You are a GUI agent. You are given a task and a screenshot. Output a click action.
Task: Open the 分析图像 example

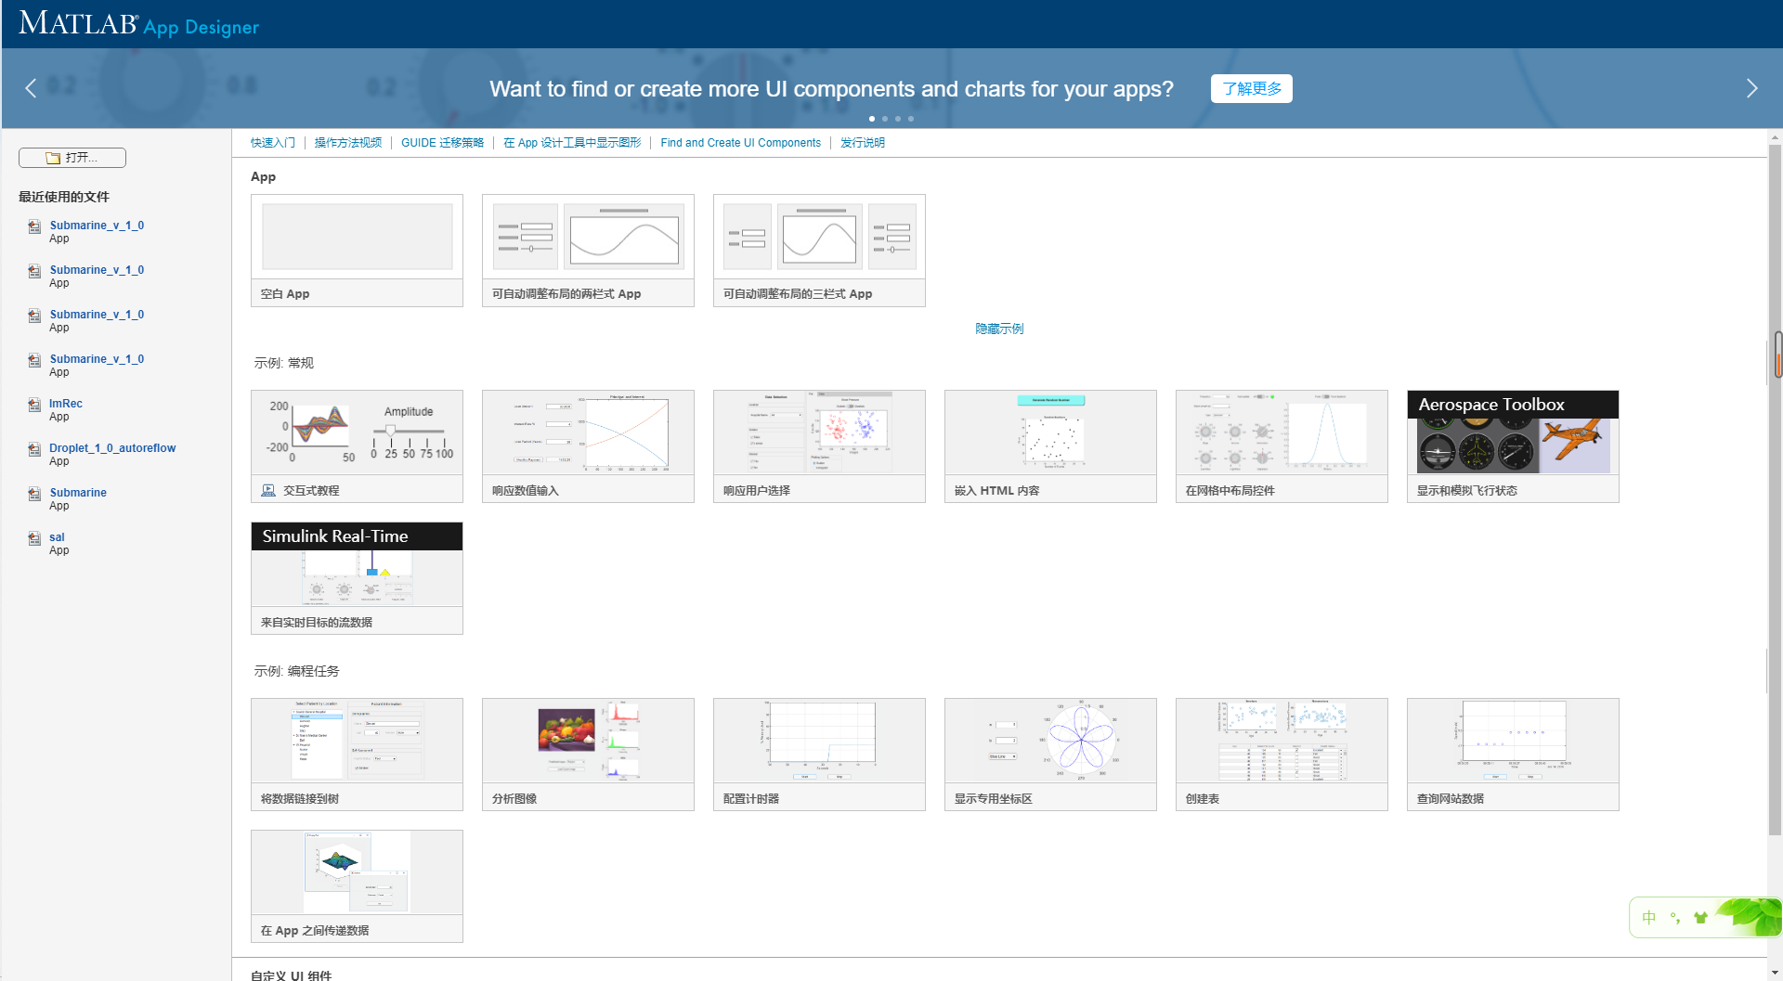(x=588, y=755)
